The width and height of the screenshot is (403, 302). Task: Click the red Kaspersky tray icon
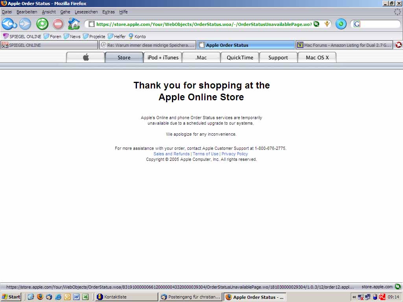point(382,297)
